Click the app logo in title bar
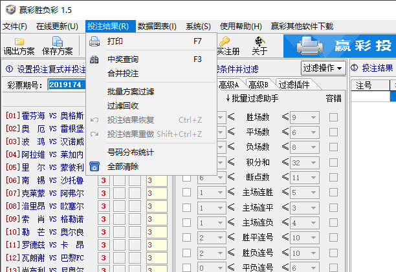This screenshot has width=396, height=272. (11, 10)
